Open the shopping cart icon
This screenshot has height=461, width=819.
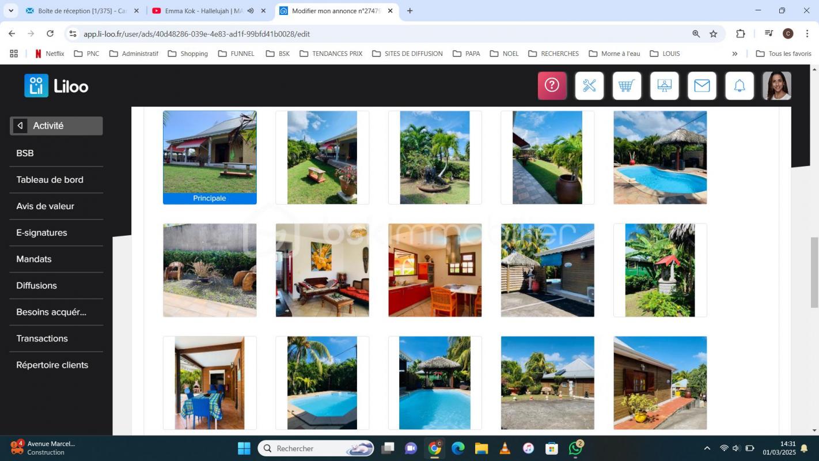(627, 86)
